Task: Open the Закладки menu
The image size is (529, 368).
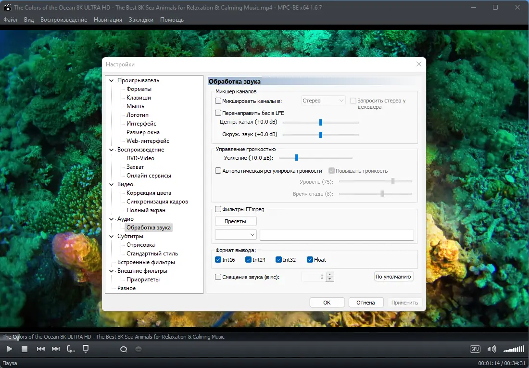Action: [x=141, y=20]
